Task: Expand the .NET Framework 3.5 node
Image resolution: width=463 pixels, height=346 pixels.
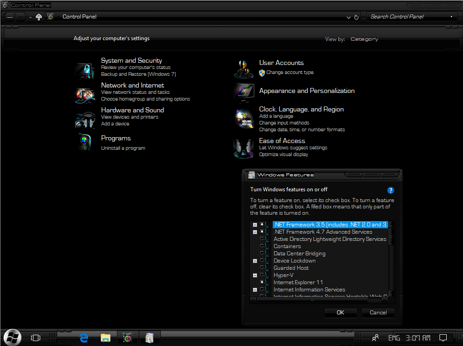Action: tap(255, 225)
